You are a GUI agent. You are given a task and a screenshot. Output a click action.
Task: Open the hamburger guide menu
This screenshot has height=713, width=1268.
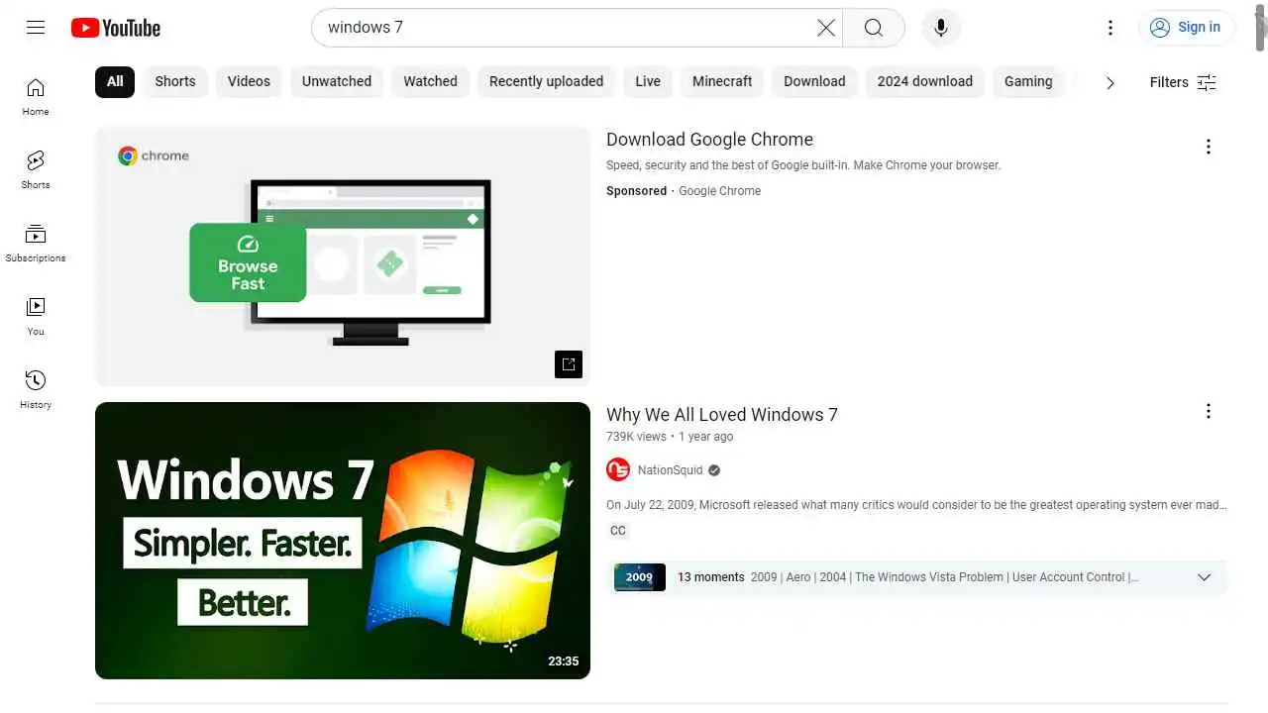[36, 28]
